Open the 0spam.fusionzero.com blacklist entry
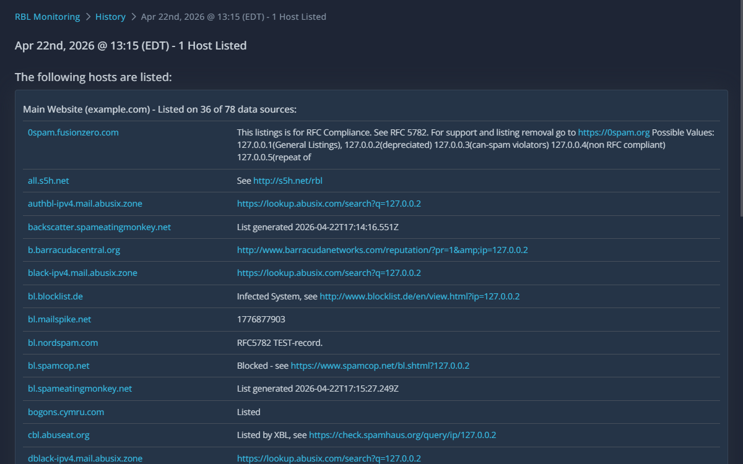The image size is (743, 464). 72,132
